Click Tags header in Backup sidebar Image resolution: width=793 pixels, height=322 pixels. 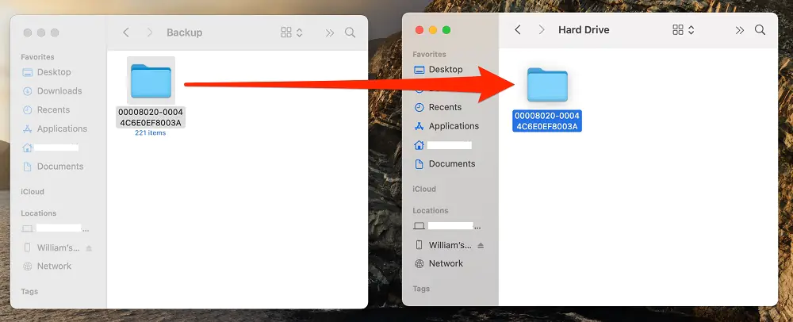click(29, 291)
